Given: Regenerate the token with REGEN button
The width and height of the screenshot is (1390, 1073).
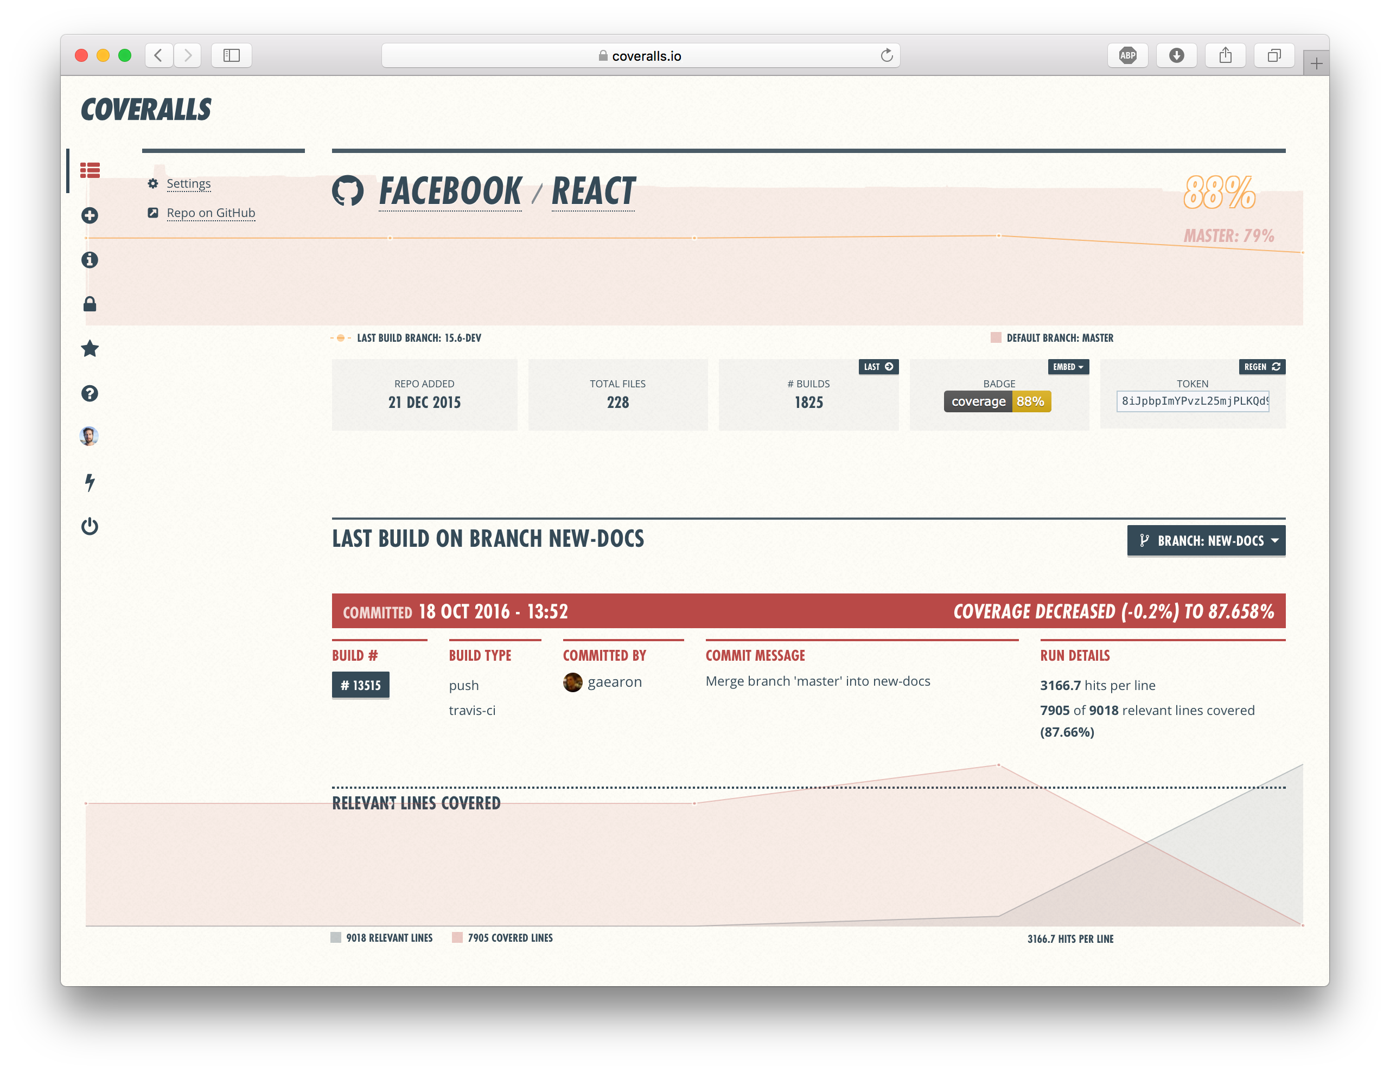Looking at the screenshot, I should pos(1261,367).
